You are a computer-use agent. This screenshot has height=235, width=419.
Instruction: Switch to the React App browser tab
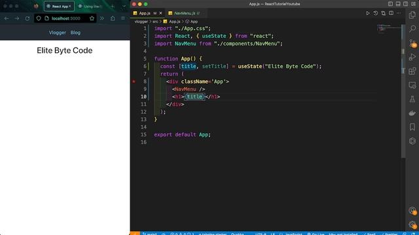[59, 7]
